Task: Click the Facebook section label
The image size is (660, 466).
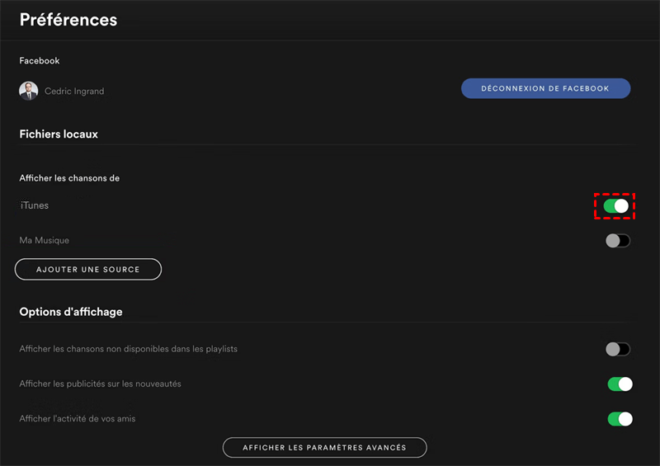Action: pos(40,61)
